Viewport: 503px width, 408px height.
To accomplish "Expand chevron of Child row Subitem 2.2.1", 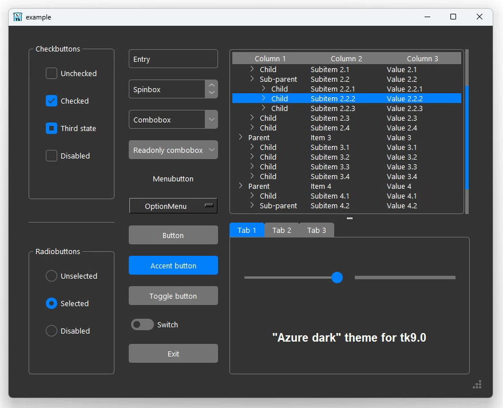I will click(x=264, y=89).
